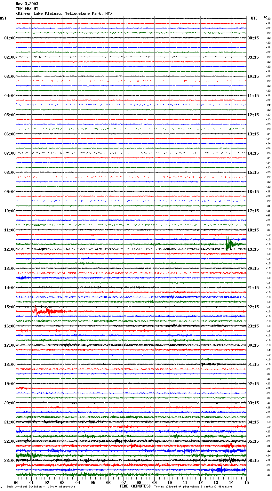Select the 11:00 MST row label
272x491 pixels.
point(10,230)
